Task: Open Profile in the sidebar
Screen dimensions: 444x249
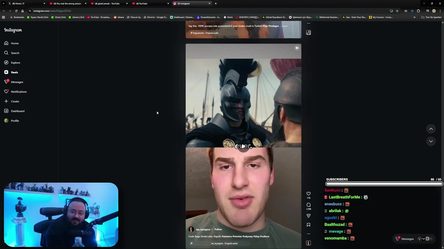Action: click(12, 121)
